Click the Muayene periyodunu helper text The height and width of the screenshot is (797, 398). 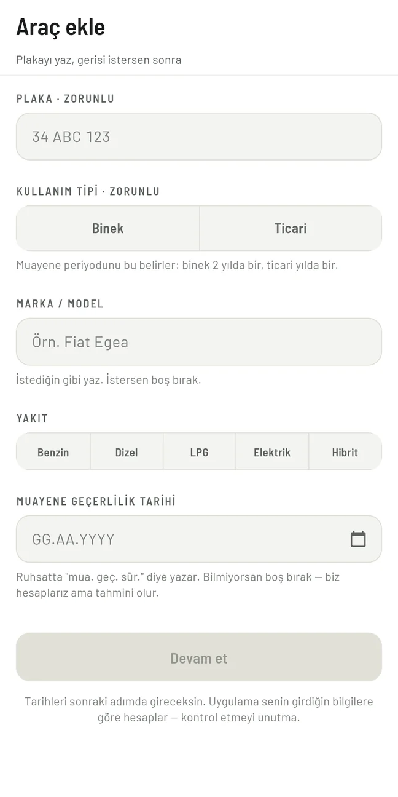pyautogui.click(x=177, y=266)
